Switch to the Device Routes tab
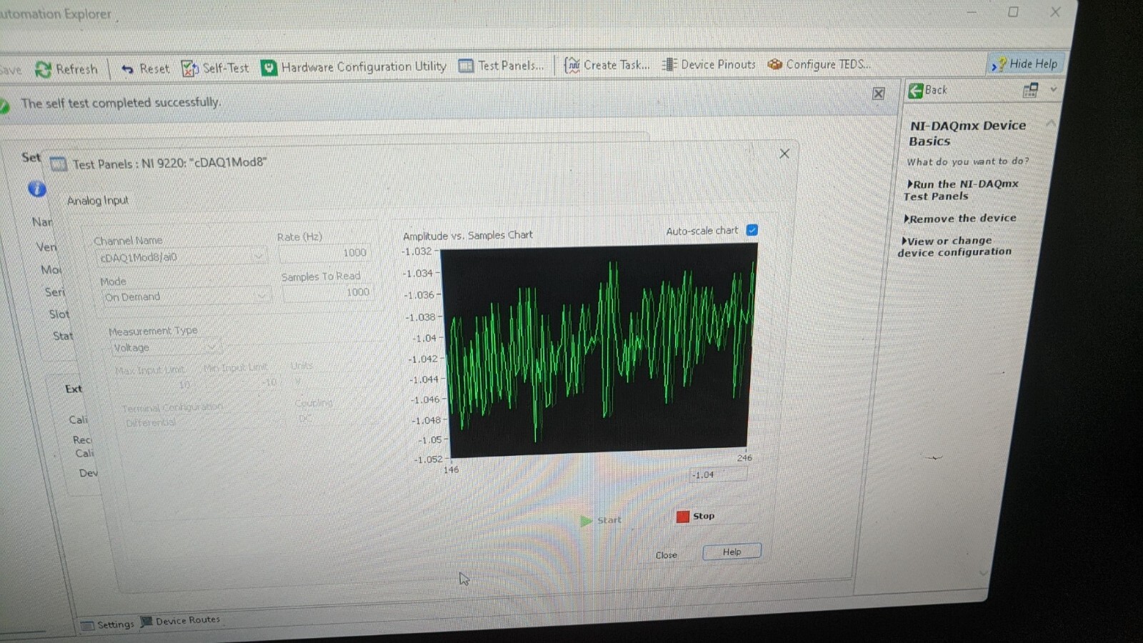Image resolution: width=1143 pixels, height=643 pixels. [x=181, y=621]
